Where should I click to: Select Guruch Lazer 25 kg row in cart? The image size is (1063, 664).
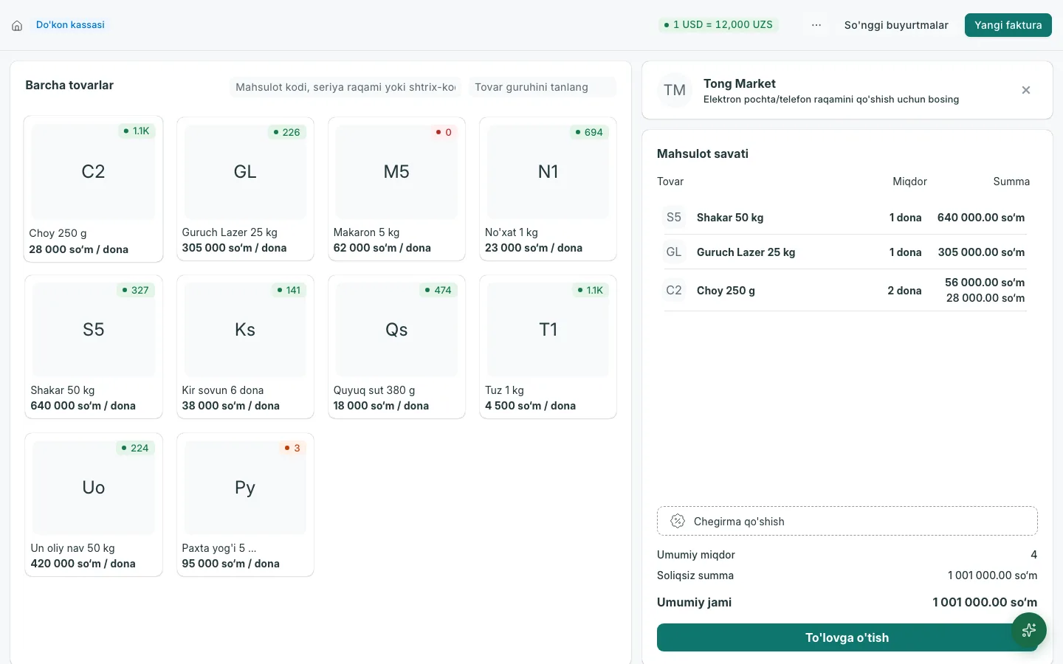coord(846,252)
